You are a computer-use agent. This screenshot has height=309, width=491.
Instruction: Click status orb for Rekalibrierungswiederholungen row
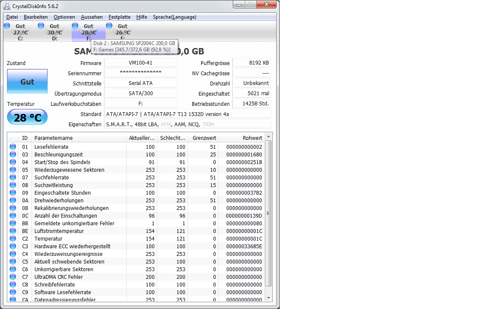pos(13,208)
